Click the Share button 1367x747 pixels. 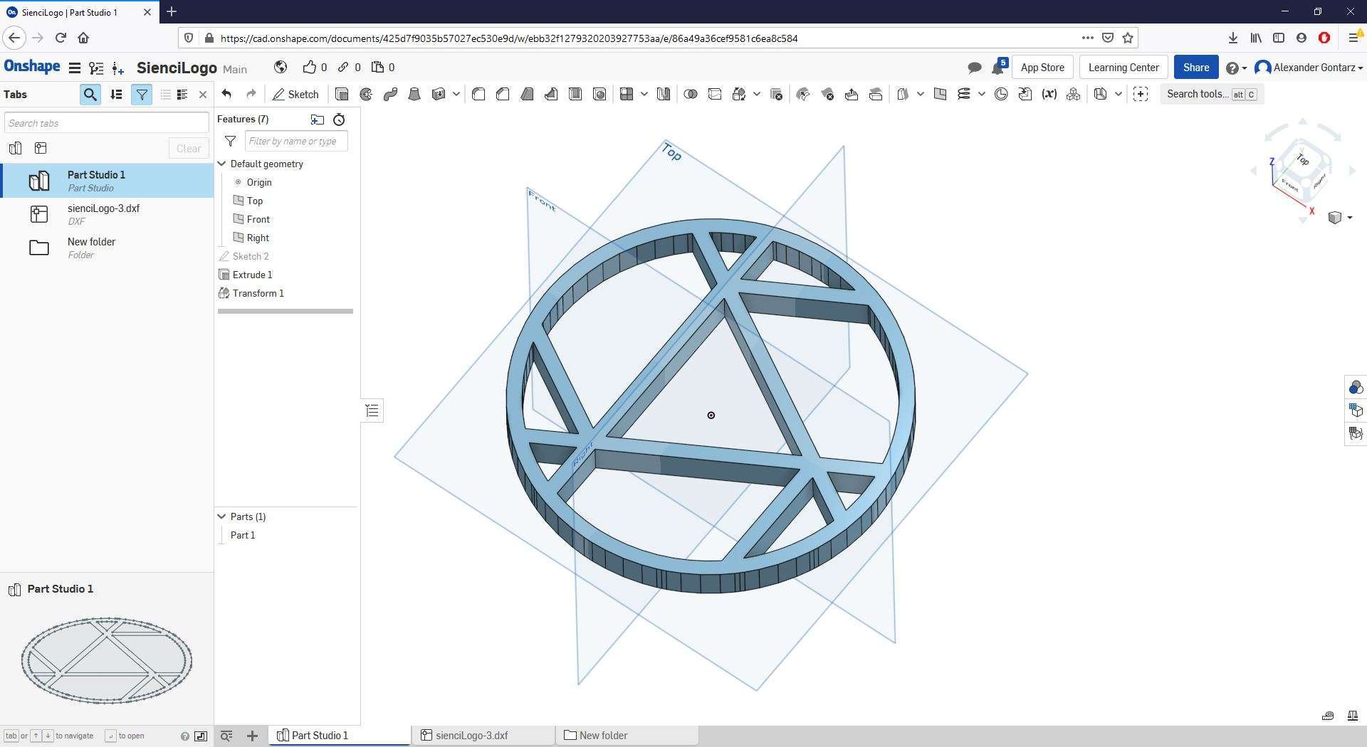click(1195, 68)
